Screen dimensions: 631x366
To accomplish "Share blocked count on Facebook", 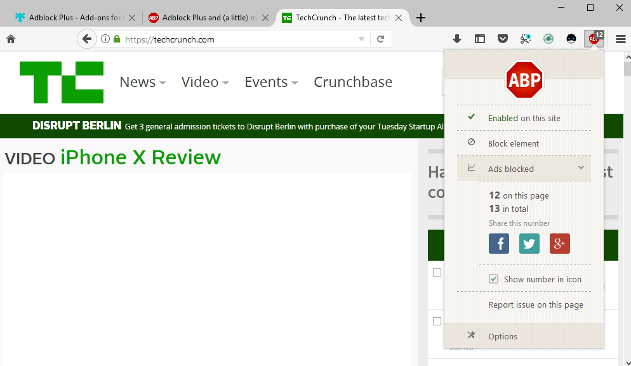I will (x=499, y=244).
